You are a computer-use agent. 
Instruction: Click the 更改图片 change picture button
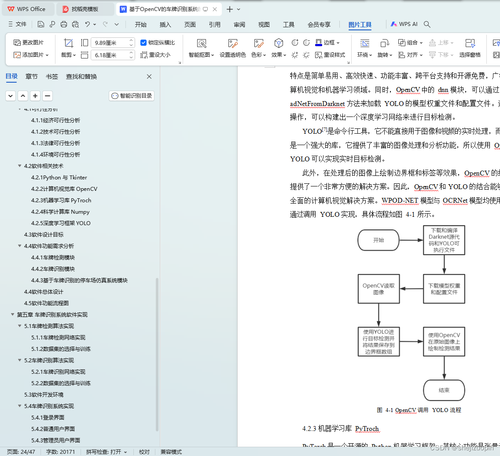coord(29,42)
